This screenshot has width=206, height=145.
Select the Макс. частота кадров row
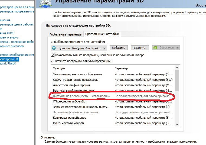[x=113, y=123]
